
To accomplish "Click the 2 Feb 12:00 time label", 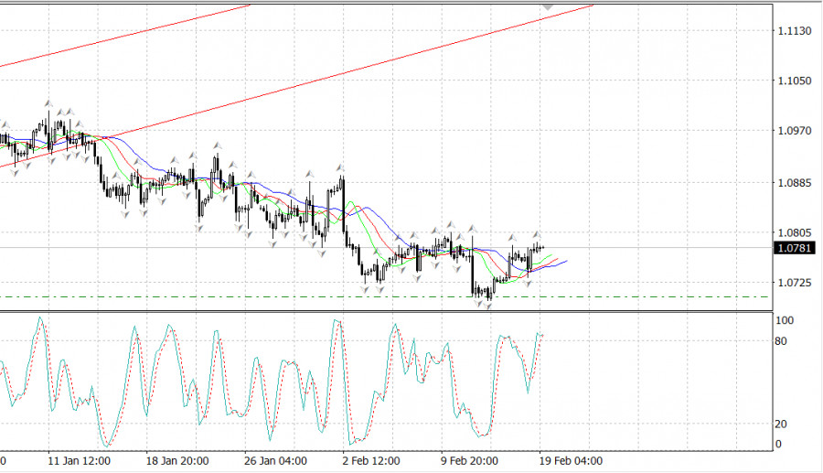I will tap(371, 461).
